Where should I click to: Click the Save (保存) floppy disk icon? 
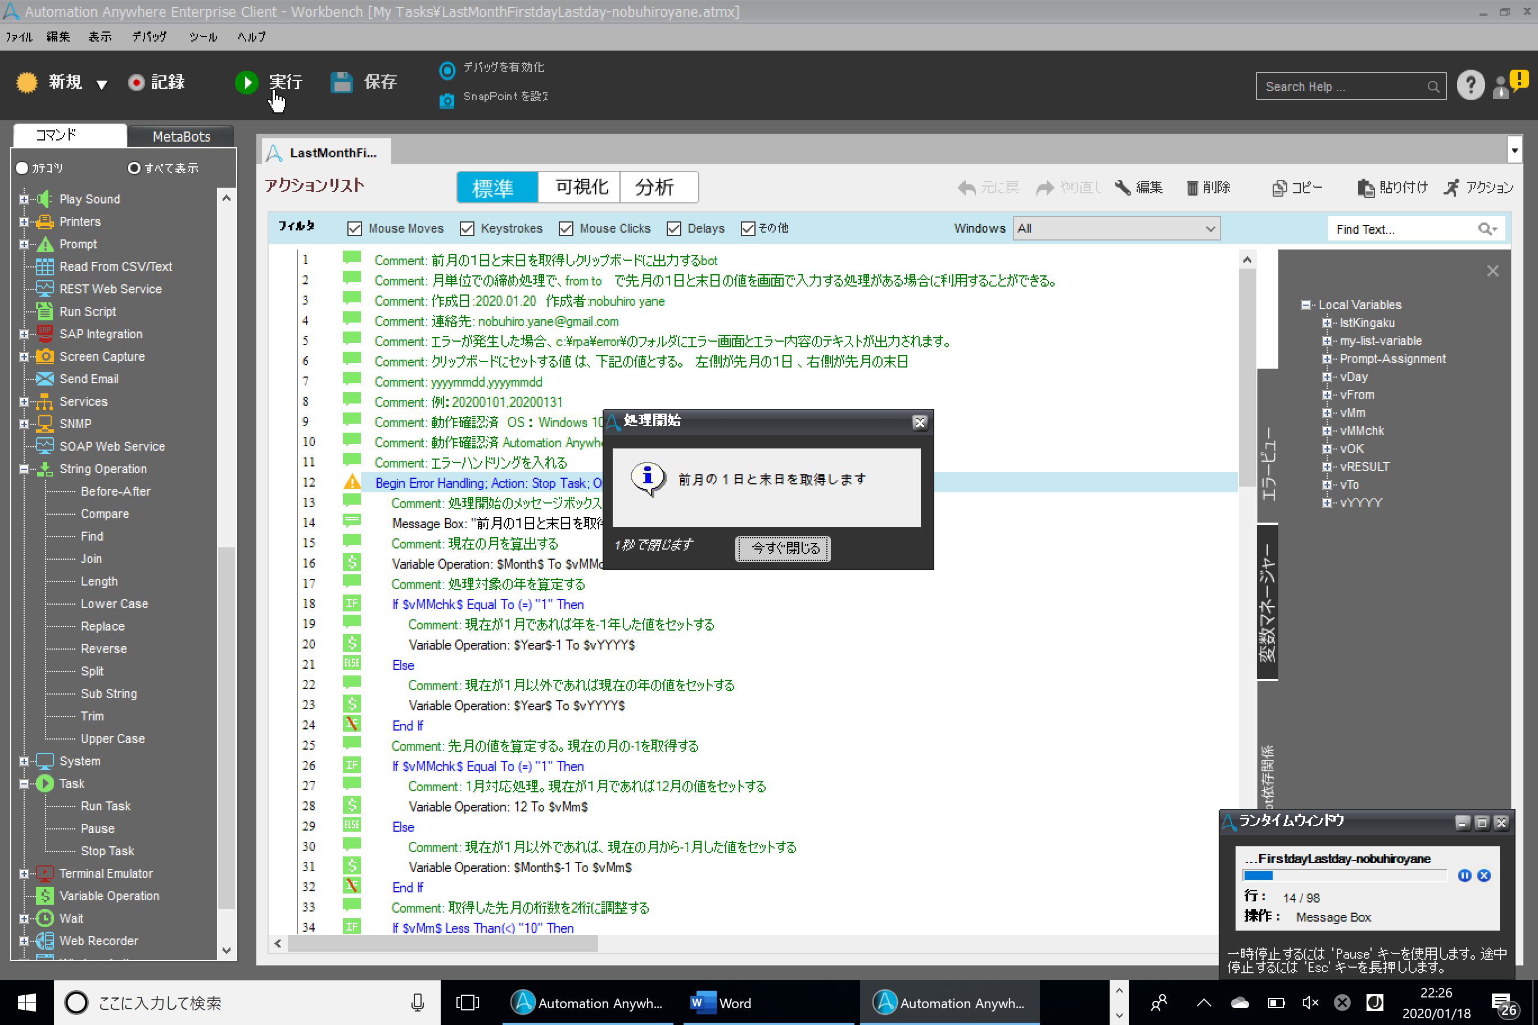[x=341, y=83]
